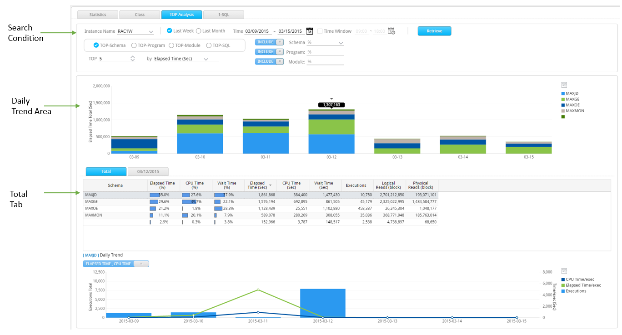Image resolution: width=622 pixels, height=335 pixels.
Task: Open the 1-SQL tab
Action: [223, 15]
